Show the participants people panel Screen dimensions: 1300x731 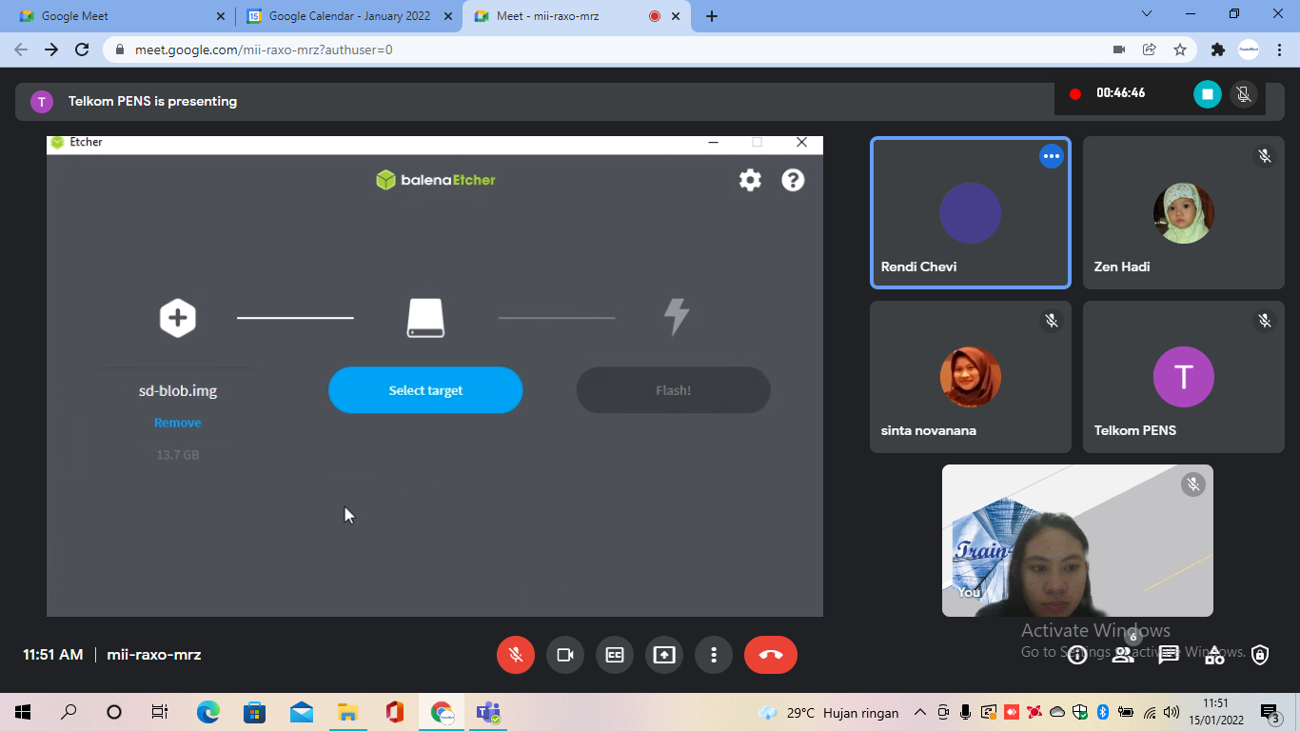tap(1123, 655)
